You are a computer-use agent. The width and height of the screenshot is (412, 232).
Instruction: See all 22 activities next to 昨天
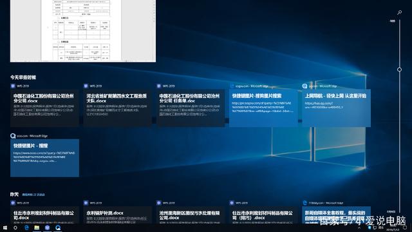[x=33, y=195]
